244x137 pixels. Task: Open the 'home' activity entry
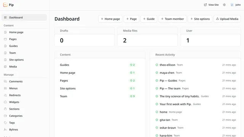(164, 112)
